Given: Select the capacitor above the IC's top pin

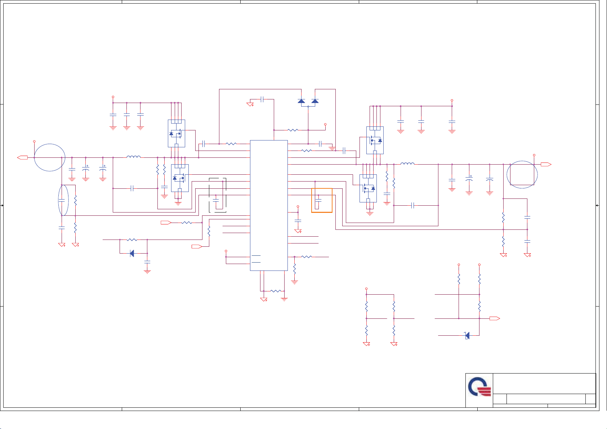Looking at the screenshot, I should (x=262, y=99).
